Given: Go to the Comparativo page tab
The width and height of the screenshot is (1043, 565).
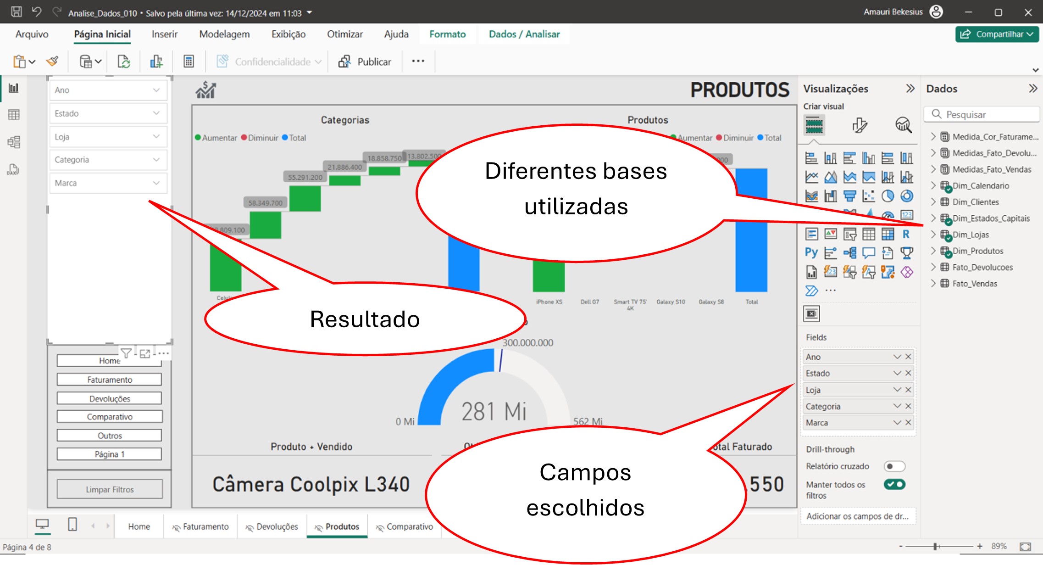Looking at the screenshot, I should click(405, 526).
